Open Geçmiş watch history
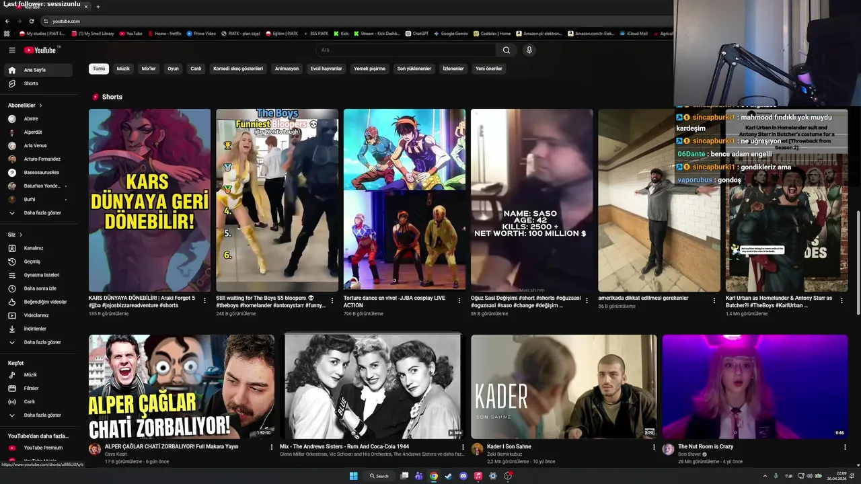 click(32, 261)
